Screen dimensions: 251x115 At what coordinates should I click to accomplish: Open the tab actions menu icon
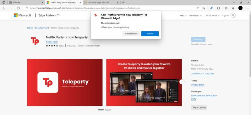(4, 2)
